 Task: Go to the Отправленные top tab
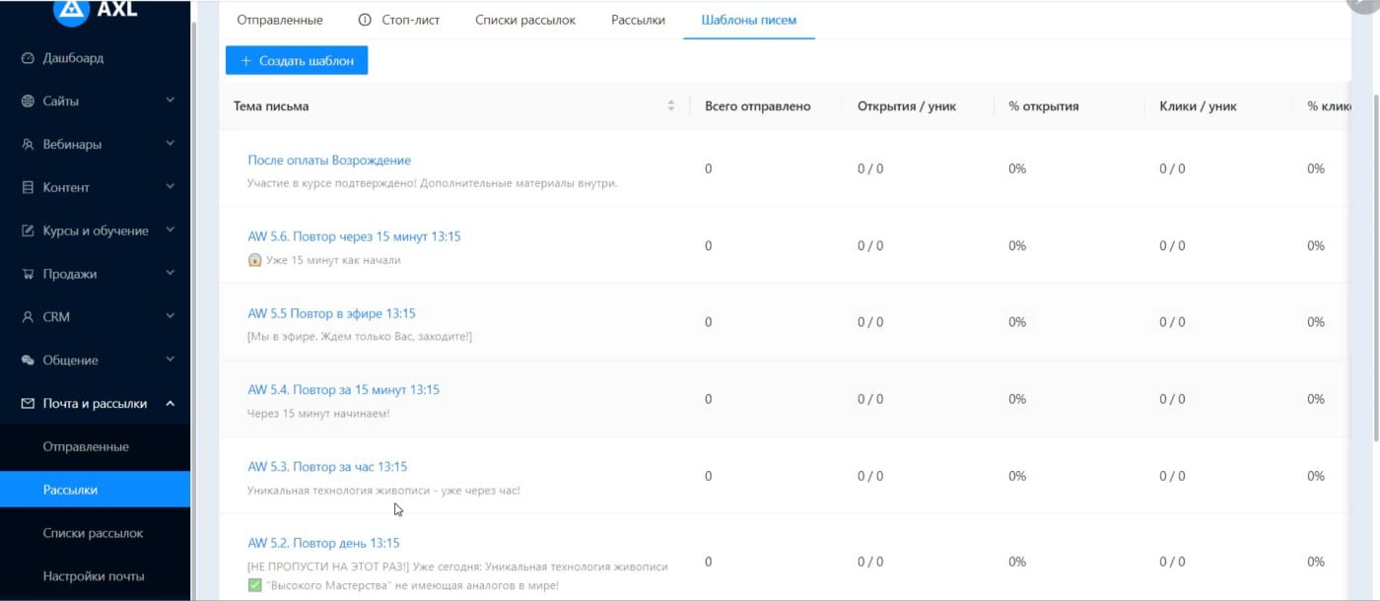click(x=280, y=20)
